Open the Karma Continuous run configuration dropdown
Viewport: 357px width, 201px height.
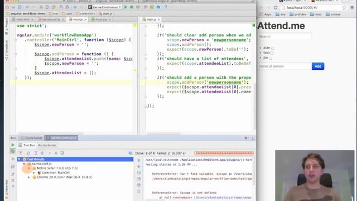(x=105, y=7)
